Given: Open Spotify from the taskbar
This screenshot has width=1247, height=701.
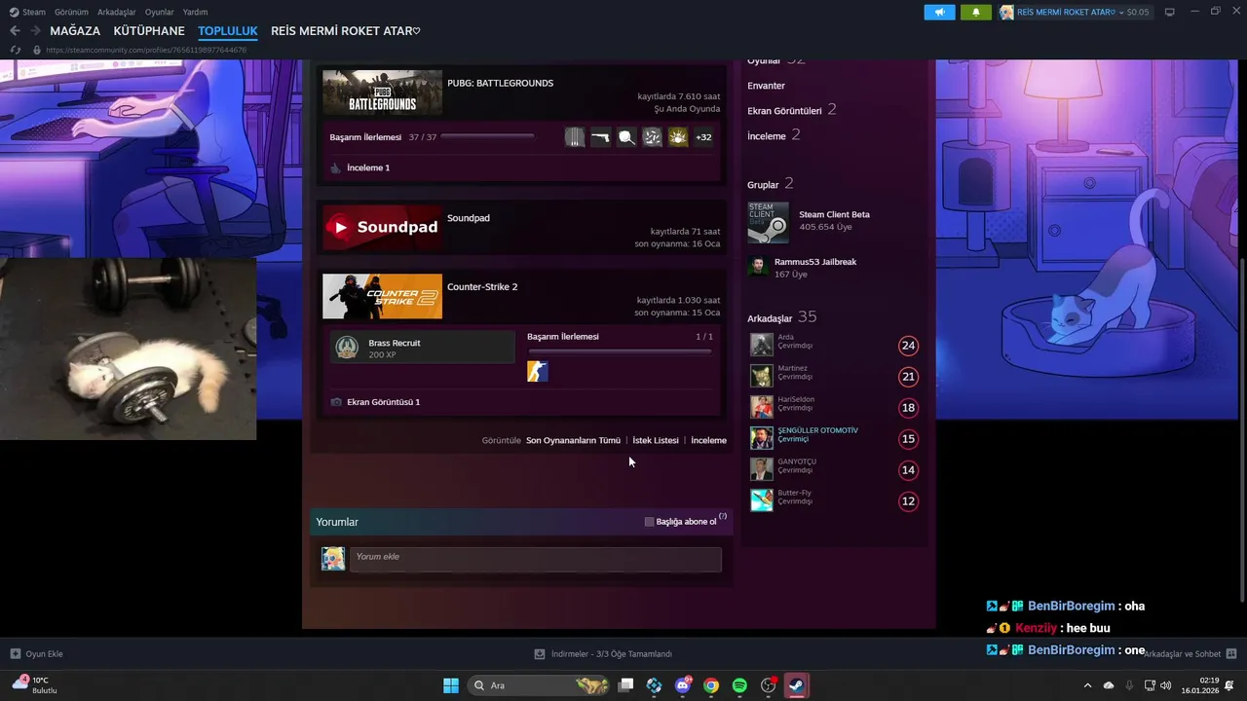Looking at the screenshot, I should coord(739,685).
